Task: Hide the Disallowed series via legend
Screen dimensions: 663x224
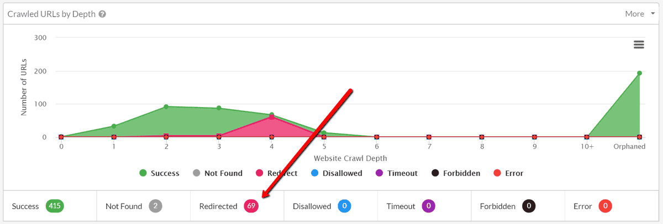Action: click(336, 173)
